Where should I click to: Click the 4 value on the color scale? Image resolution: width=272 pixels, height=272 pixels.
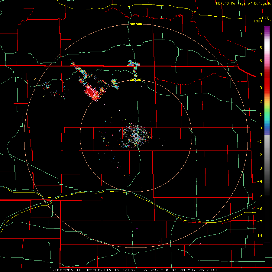coord(261,74)
